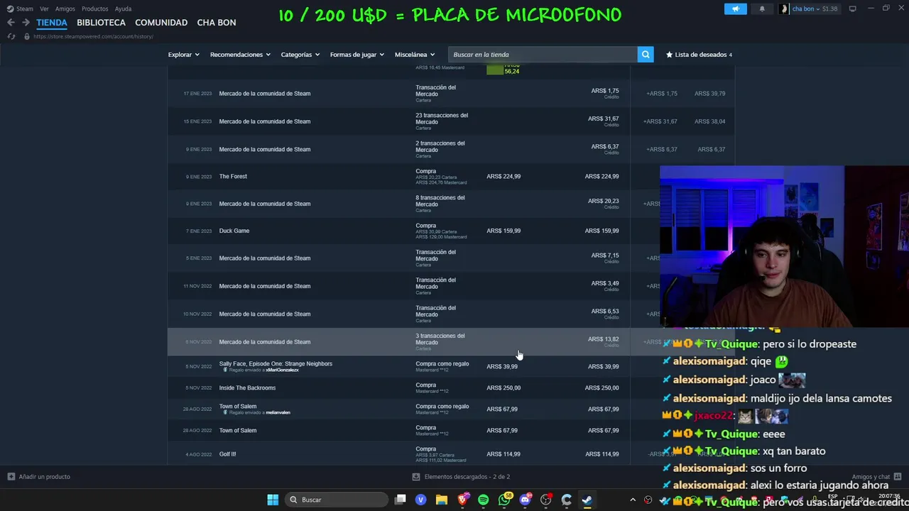
Task: Click the store URL address bar
Action: (93, 36)
